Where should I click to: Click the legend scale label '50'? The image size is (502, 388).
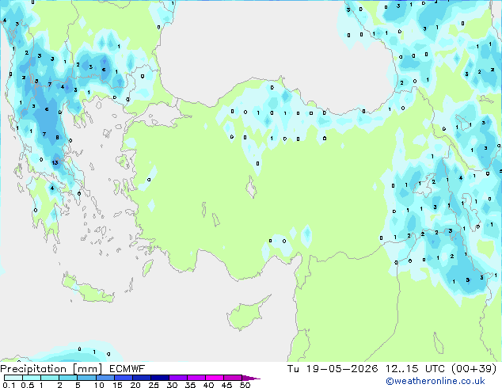(245, 385)
